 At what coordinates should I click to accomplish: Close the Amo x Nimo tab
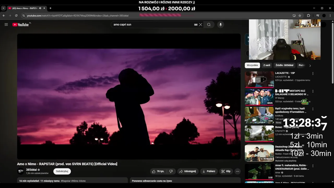(44, 8)
